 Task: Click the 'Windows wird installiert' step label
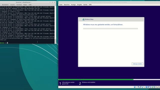click(88, 82)
